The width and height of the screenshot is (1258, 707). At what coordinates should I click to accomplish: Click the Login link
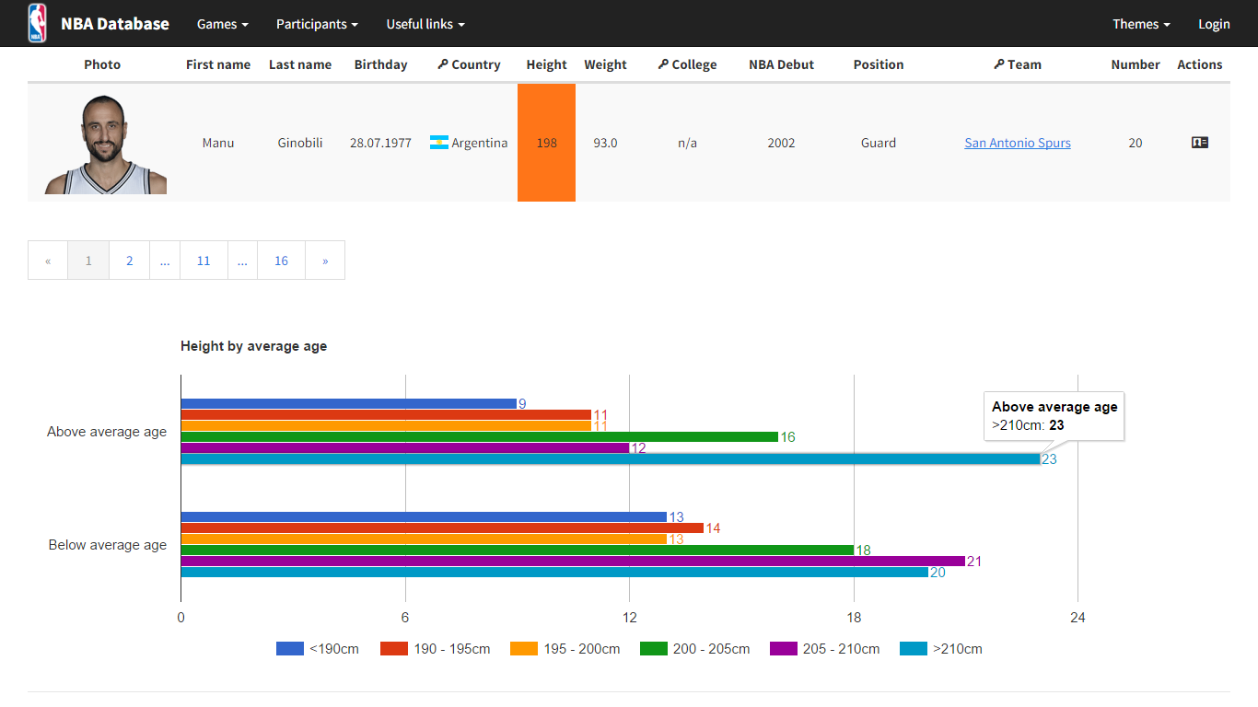[1214, 24]
